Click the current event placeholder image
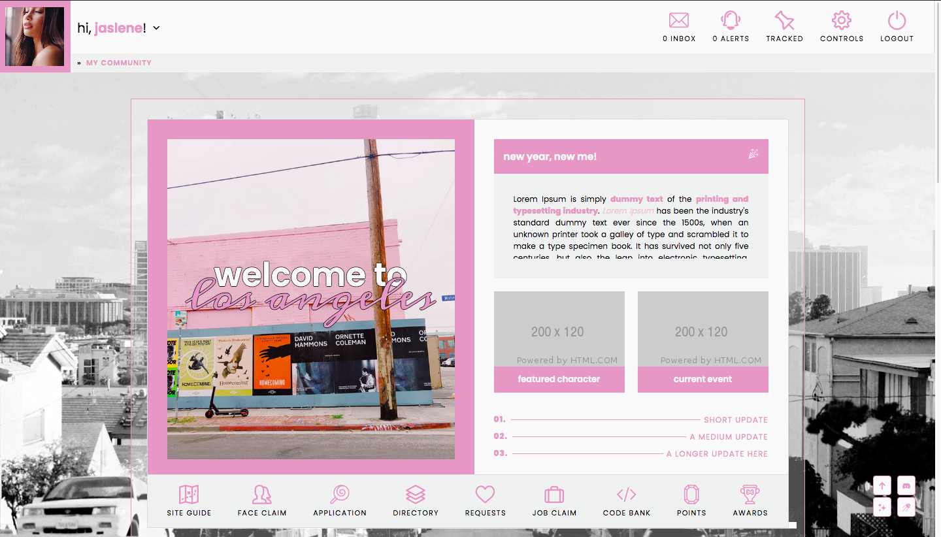The height and width of the screenshot is (537, 941). 703,329
